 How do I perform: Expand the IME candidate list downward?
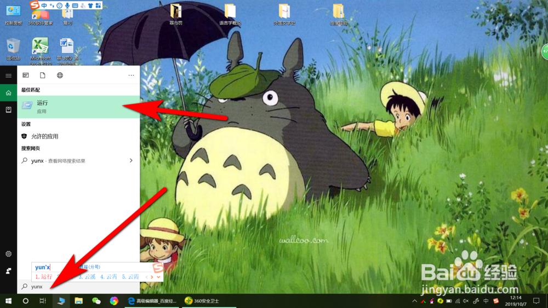(158, 277)
